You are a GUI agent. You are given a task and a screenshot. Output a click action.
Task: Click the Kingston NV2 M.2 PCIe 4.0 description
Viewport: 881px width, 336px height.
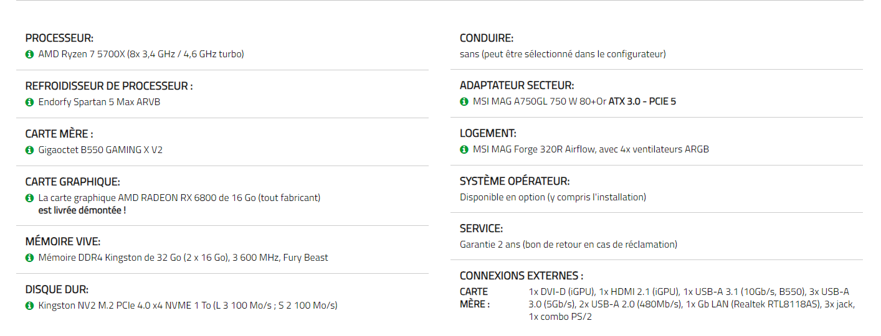[188, 306]
